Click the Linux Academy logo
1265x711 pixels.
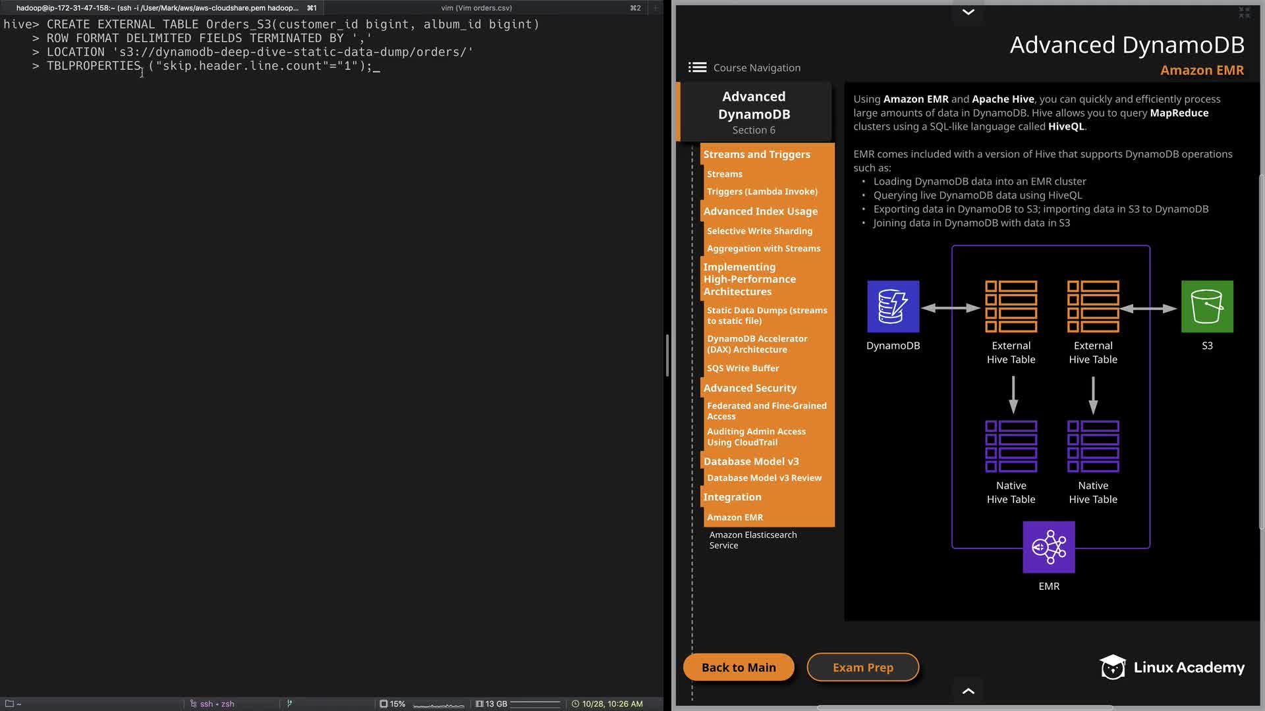[x=1172, y=668]
